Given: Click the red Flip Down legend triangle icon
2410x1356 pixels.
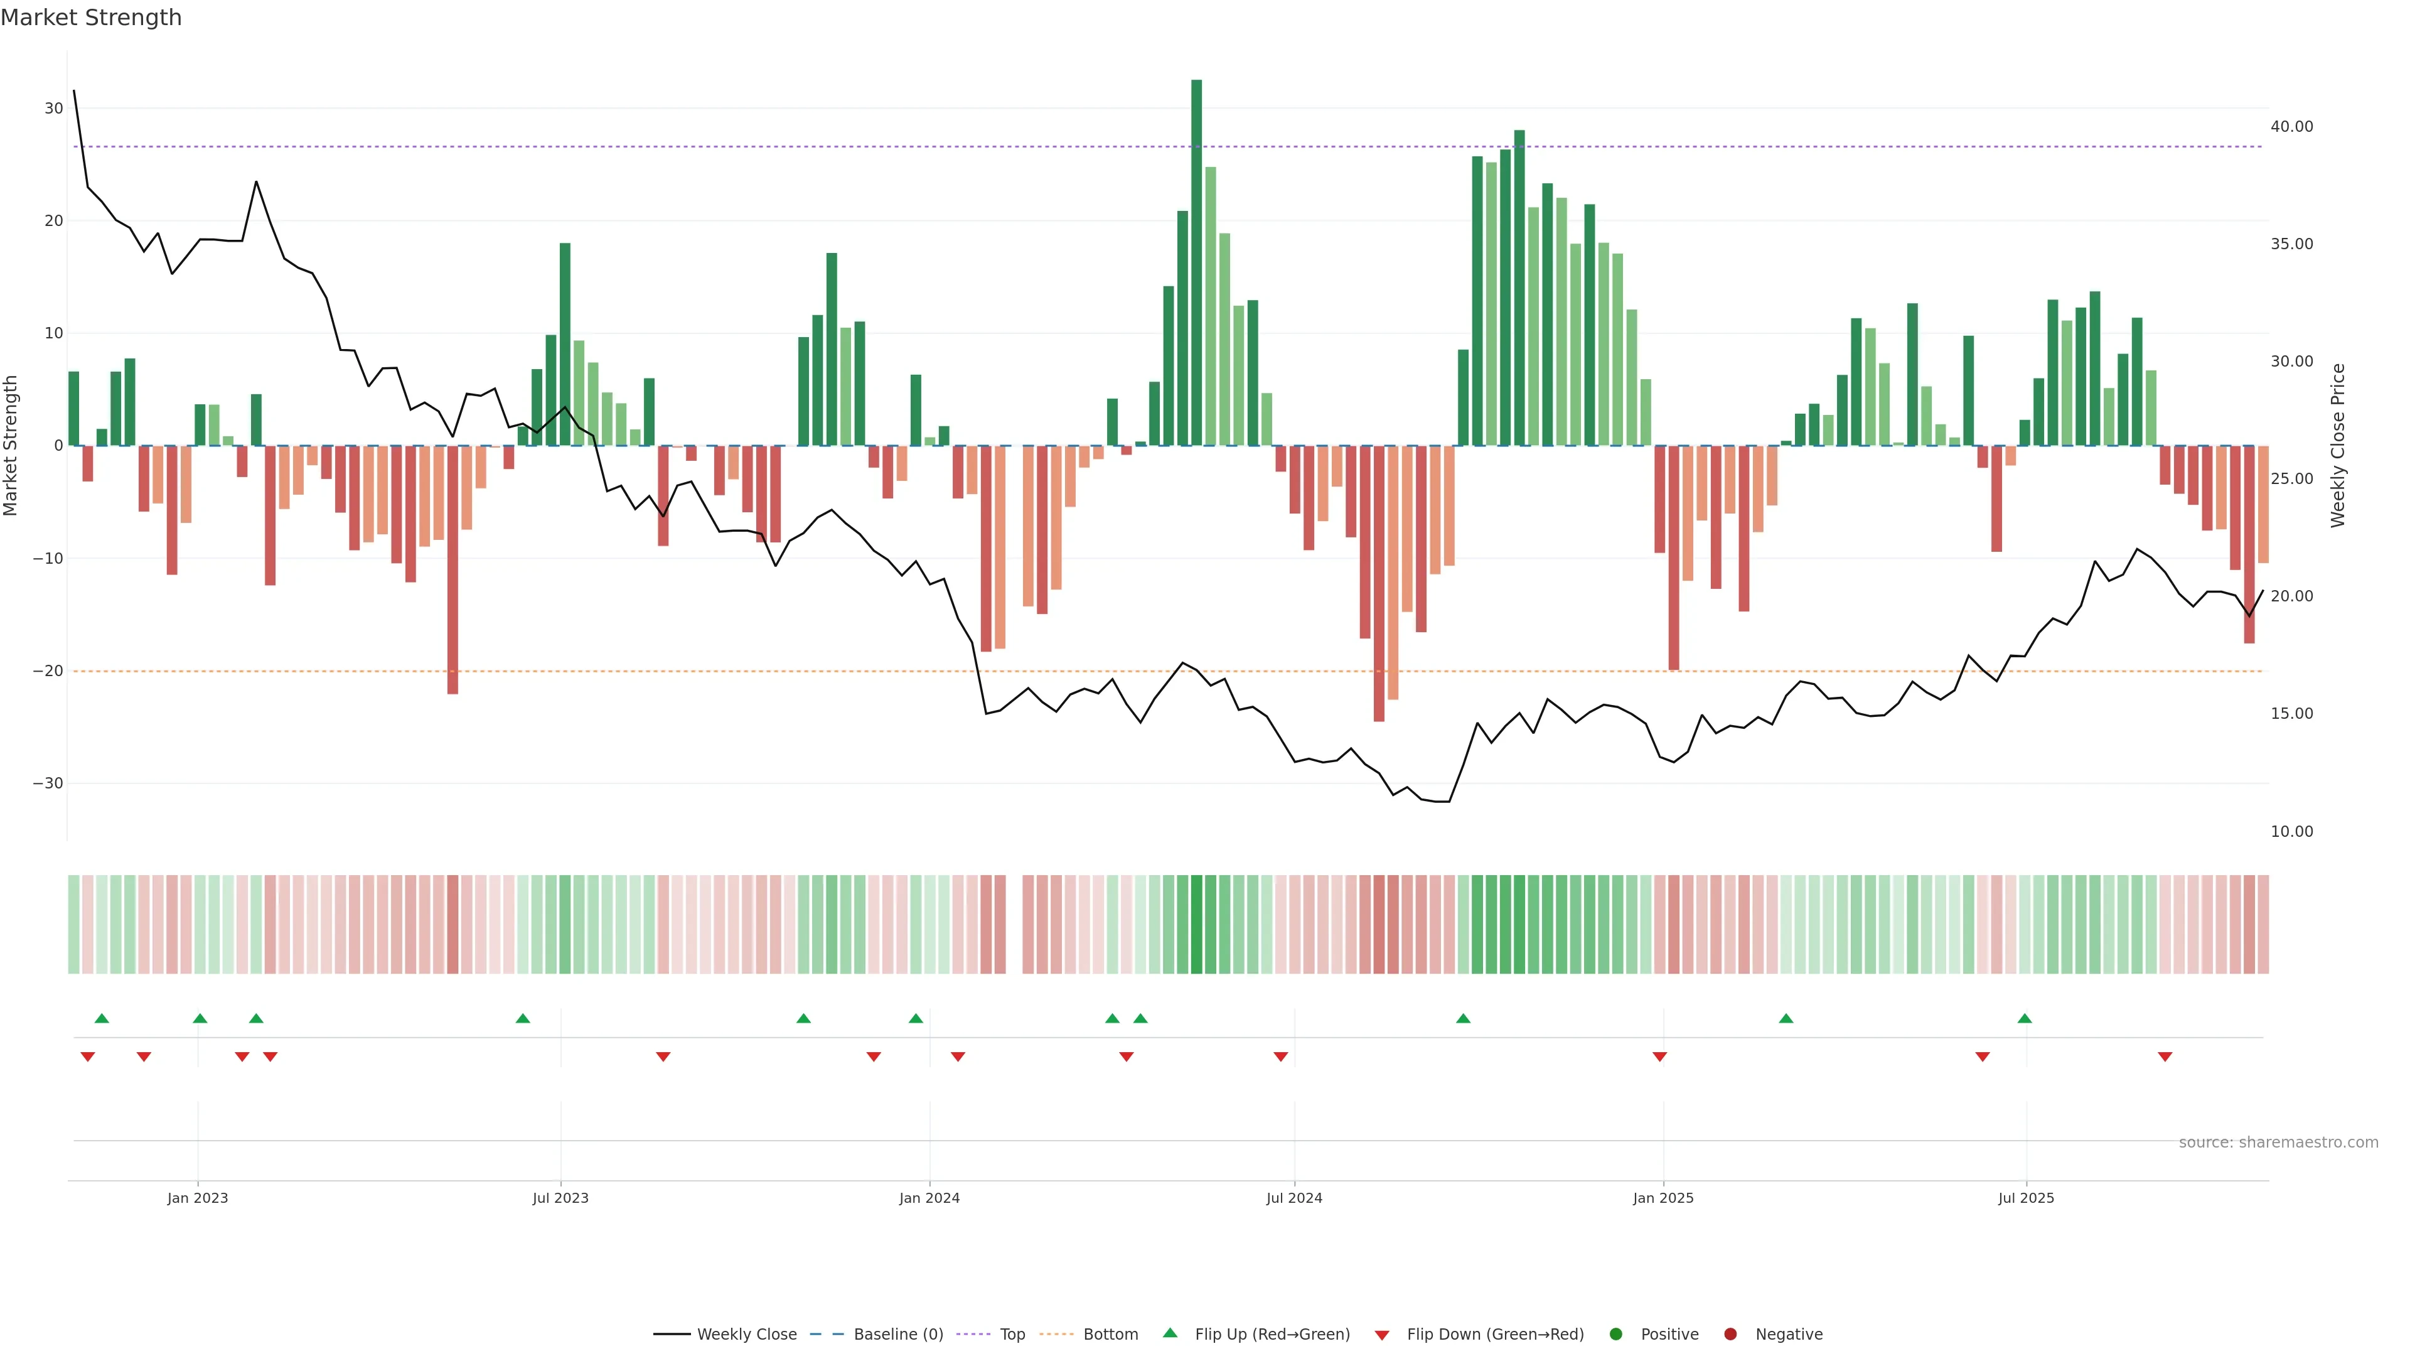Looking at the screenshot, I should (x=1382, y=1335).
